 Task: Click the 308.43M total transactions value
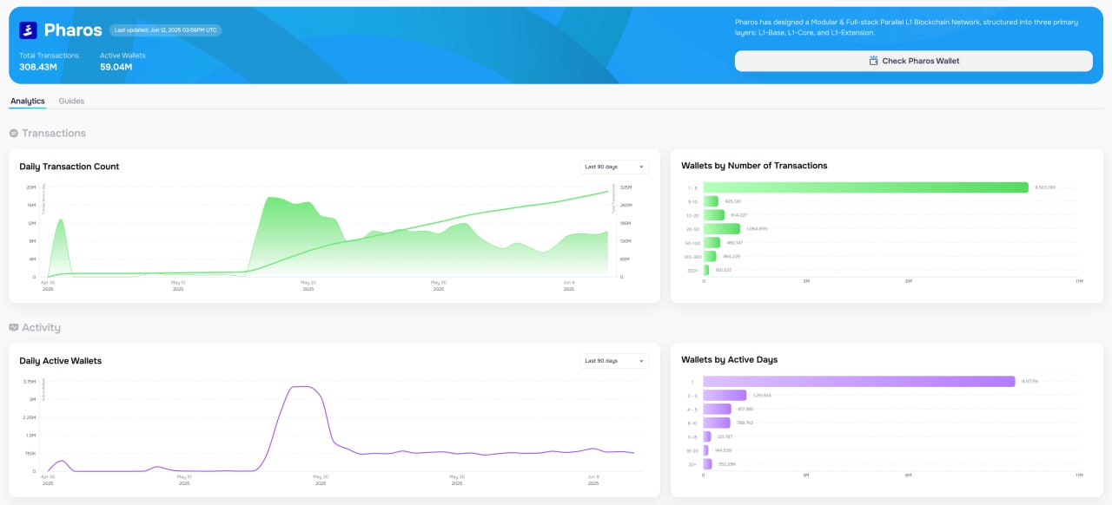(38, 67)
